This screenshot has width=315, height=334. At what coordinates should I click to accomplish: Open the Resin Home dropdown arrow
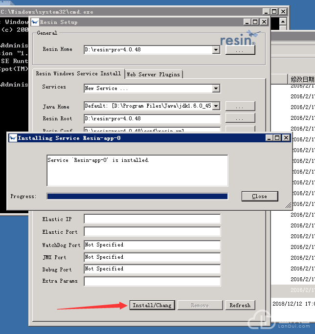[x=216, y=50]
